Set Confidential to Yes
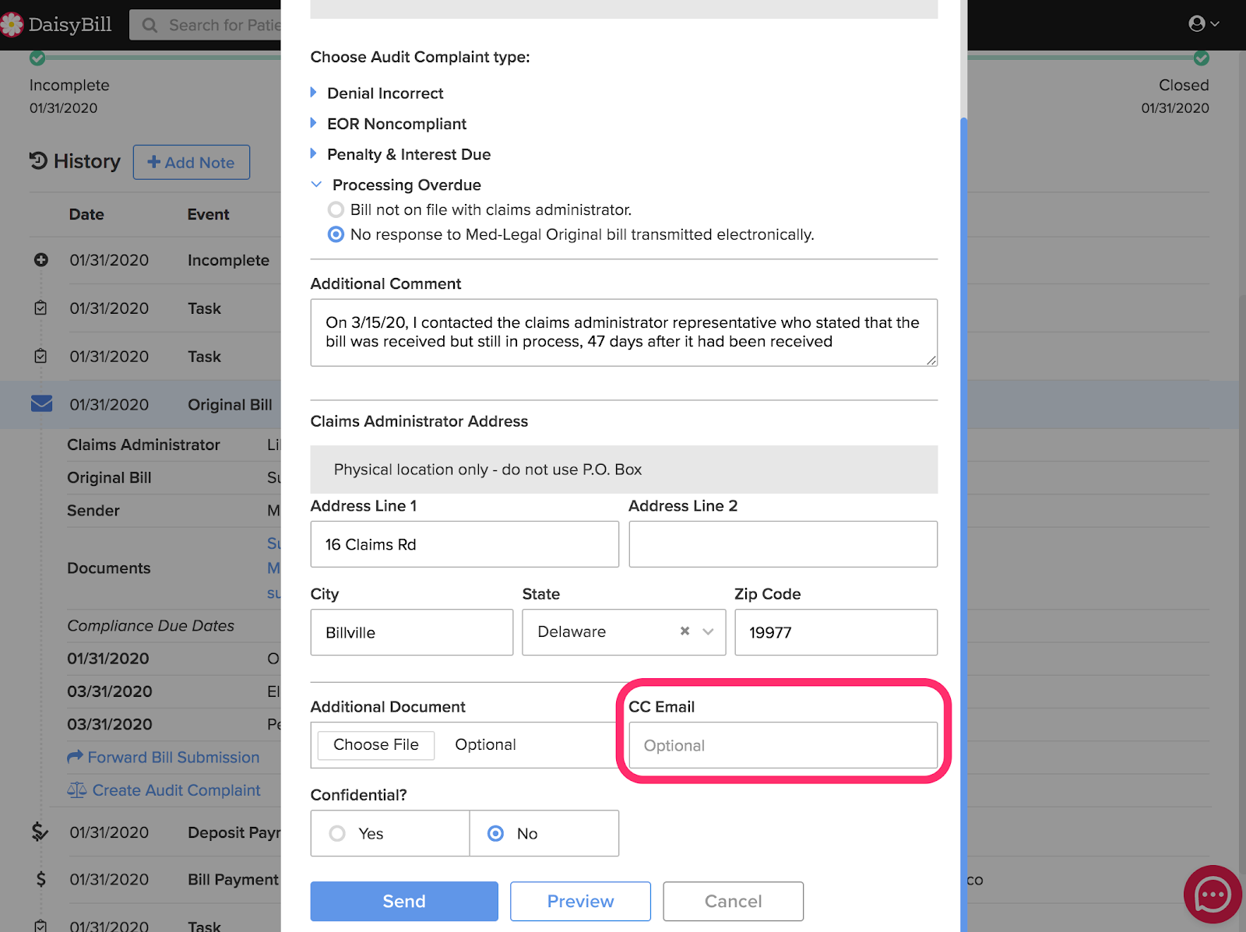This screenshot has height=932, width=1246. [x=337, y=834]
